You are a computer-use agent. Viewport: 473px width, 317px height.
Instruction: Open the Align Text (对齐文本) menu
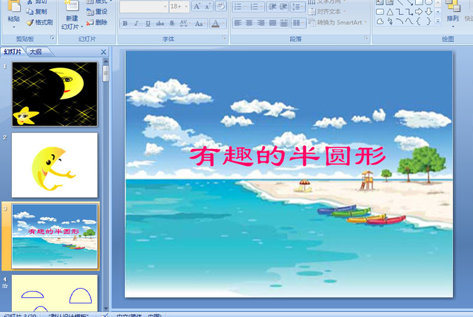[x=327, y=12]
